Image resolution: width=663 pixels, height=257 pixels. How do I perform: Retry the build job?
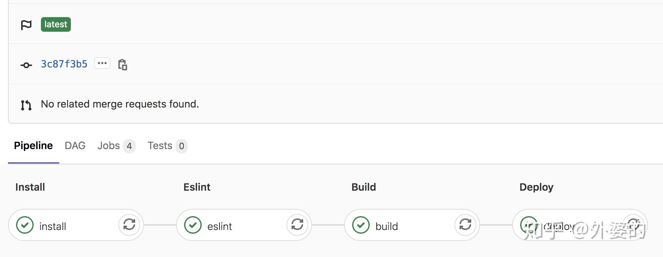(x=465, y=225)
